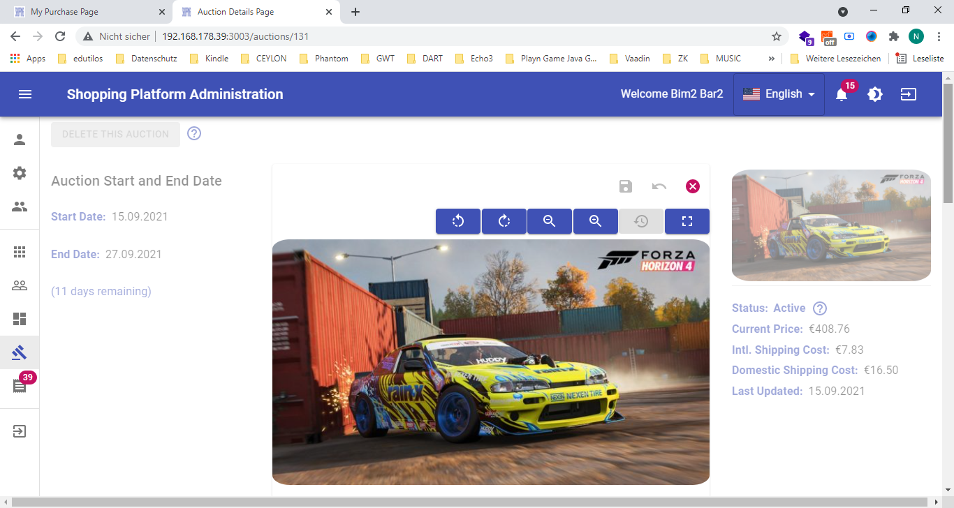The height and width of the screenshot is (508, 954).
Task: Open the outlined people sidebar icon
Action: tap(20, 285)
